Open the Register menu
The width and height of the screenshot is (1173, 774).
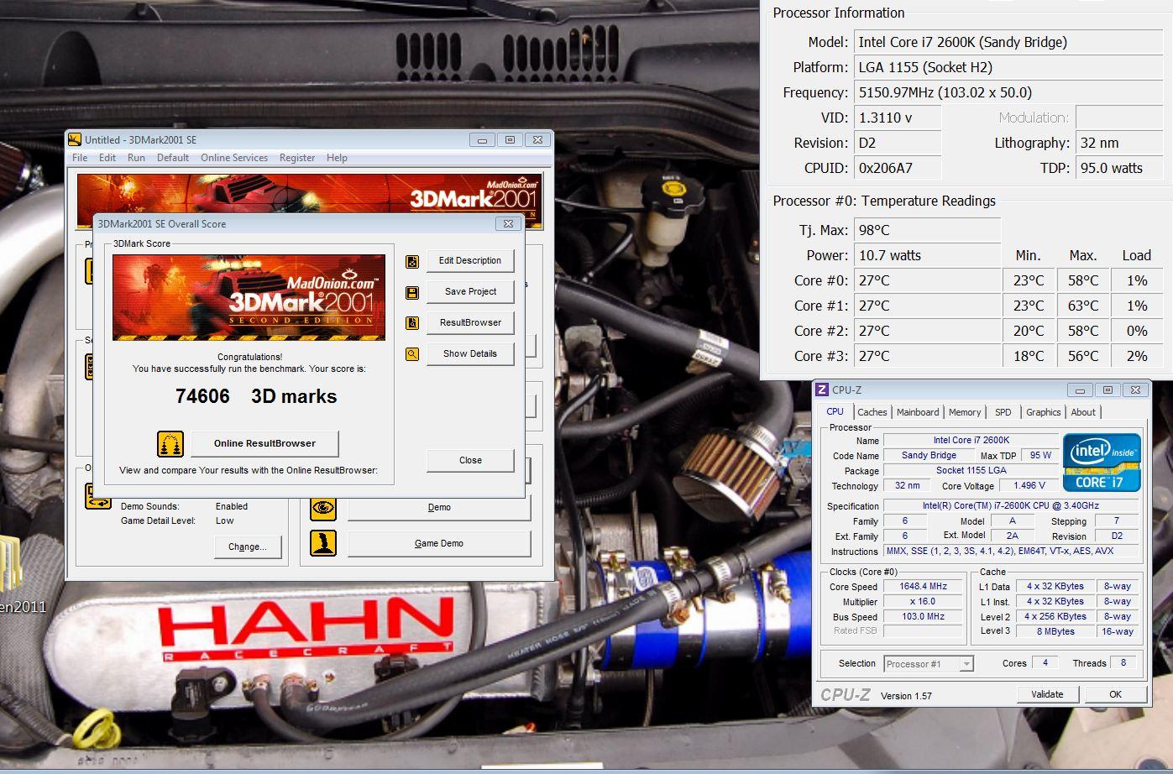297,158
